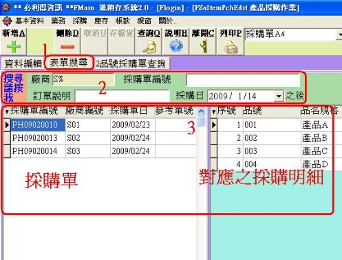Click the app logo icon in menu bar
Screen dimensions: 342x260
click(7, 21)
